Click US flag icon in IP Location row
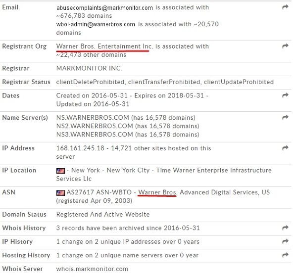297x279 pixels. click(60, 171)
